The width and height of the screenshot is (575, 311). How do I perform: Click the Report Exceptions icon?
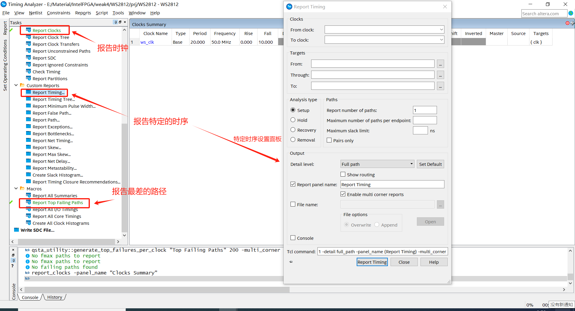pyautogui.click(x=28, y=127)
